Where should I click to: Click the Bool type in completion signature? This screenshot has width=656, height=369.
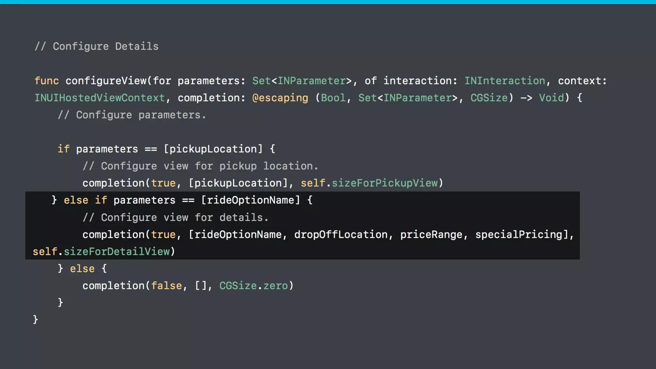[x=333, y=98]
